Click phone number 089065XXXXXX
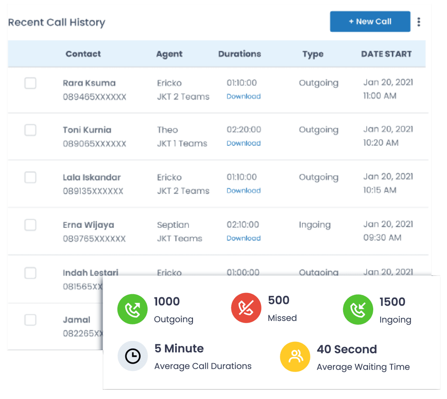The image size is (447, 399). click(94, 144)
